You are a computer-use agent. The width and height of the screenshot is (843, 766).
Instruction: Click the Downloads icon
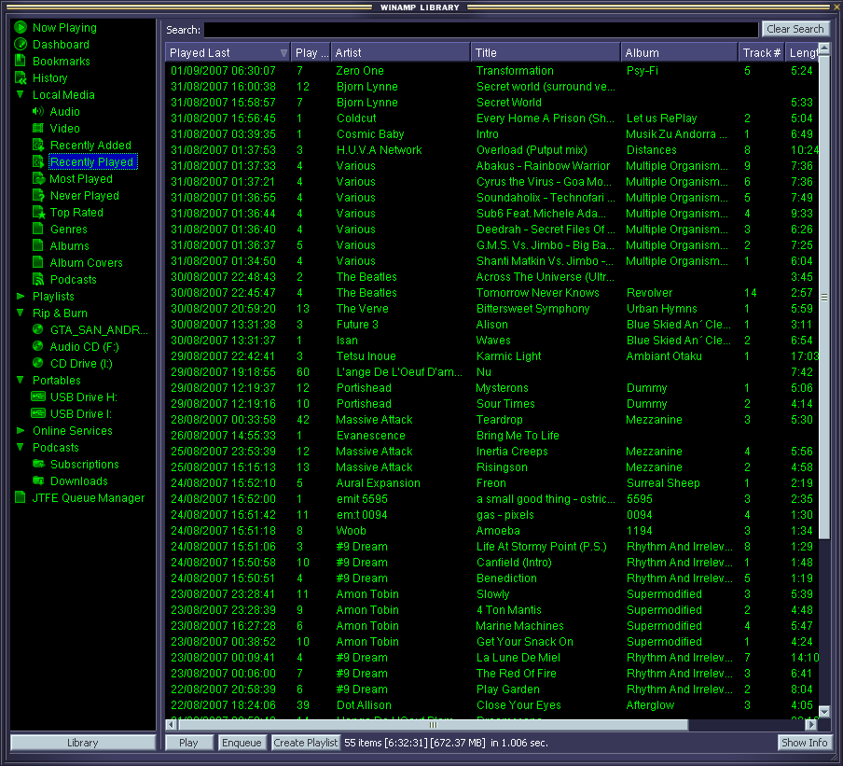tap(38, 480)
